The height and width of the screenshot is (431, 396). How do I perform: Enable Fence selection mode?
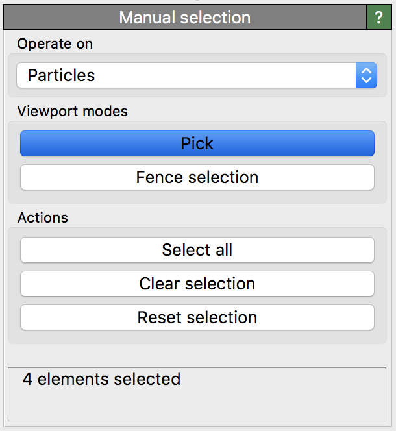tap(197, 177)
